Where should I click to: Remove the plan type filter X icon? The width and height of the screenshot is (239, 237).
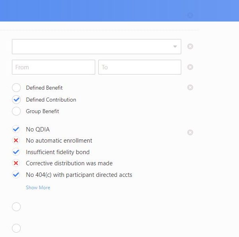pos(190,87)
